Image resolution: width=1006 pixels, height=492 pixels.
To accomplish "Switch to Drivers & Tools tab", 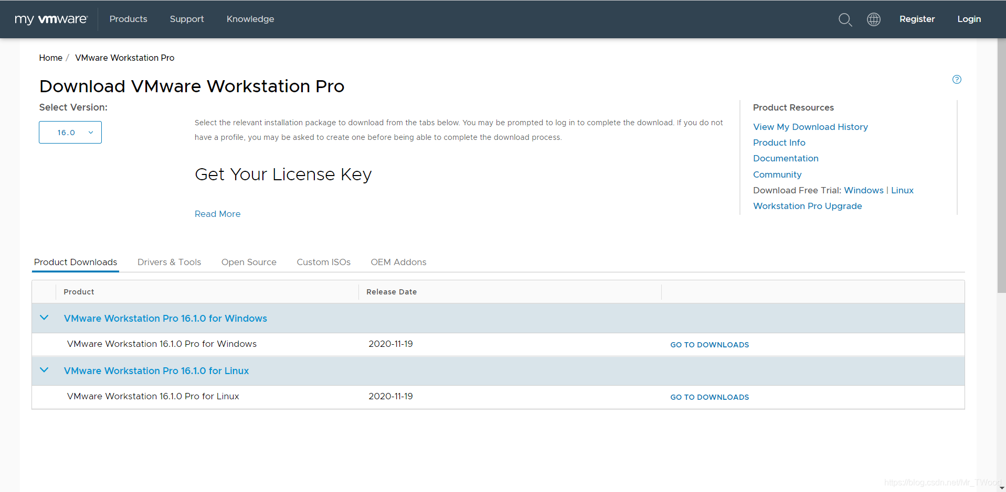I will coord(169,262).
